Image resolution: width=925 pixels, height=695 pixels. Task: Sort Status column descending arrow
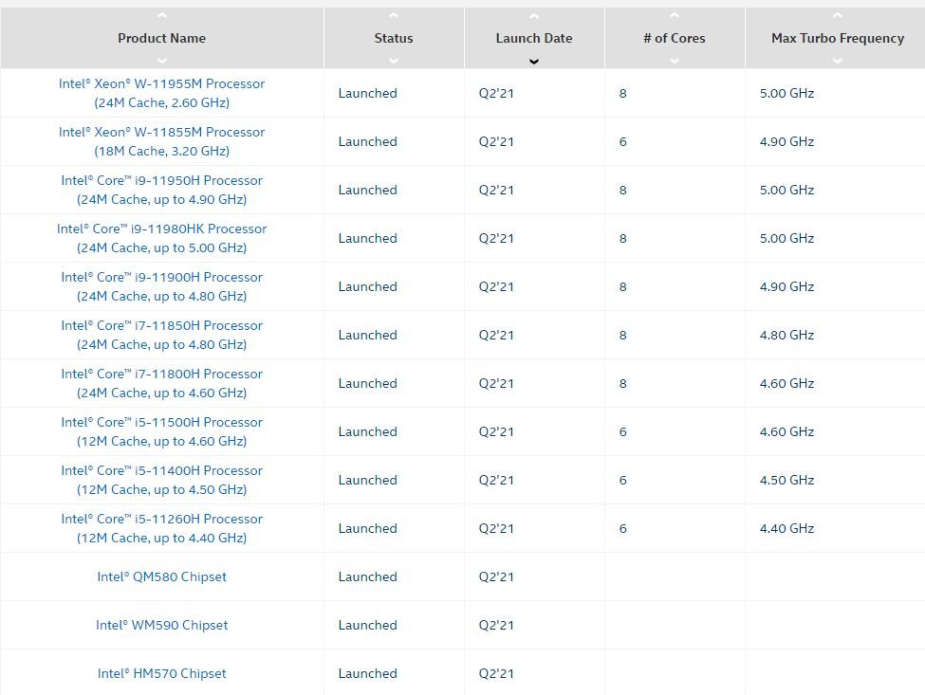(394, 61)
